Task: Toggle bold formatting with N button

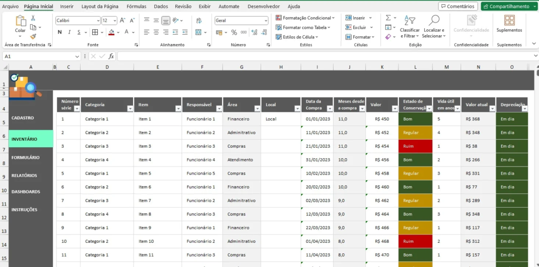Action: point(59,32)
